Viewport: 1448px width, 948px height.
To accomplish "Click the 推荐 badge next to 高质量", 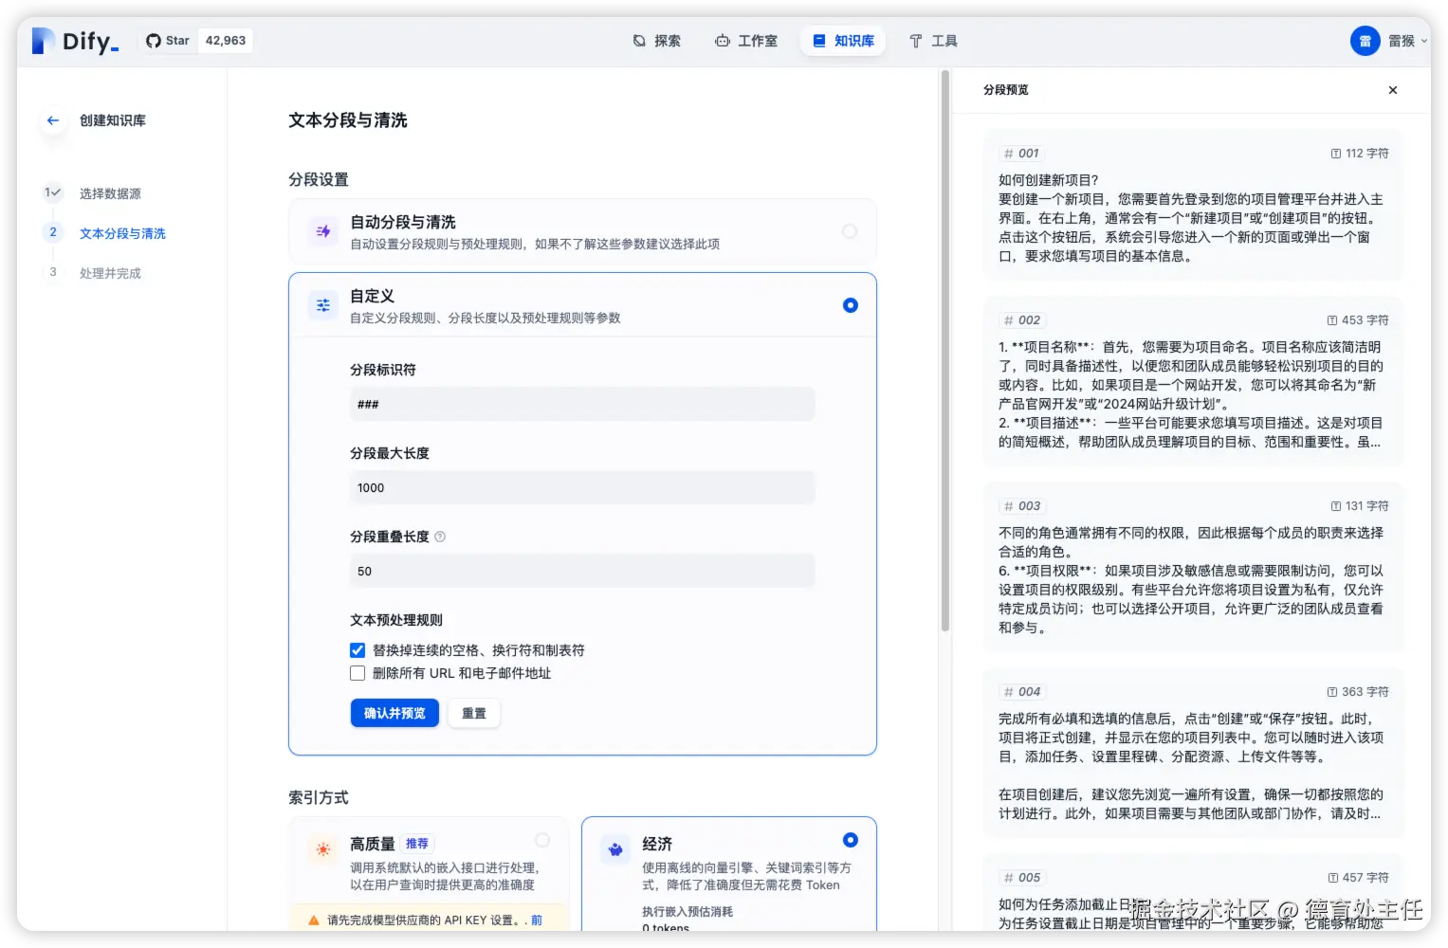I will [x=417, y=844].
